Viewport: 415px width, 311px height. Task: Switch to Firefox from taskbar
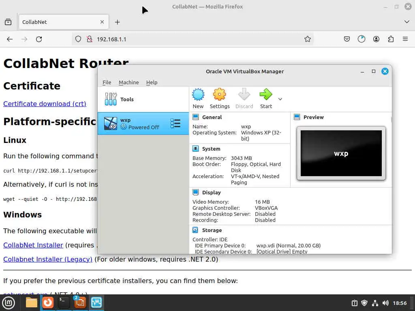48,302
